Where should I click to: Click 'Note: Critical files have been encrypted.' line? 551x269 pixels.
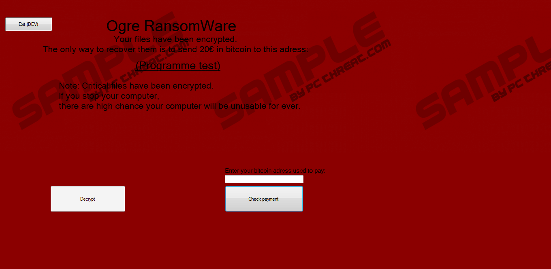[136, 86]
